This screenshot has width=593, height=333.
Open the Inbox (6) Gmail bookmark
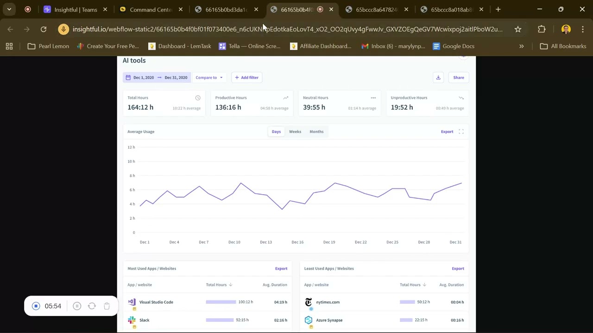[x=393, y=46]
